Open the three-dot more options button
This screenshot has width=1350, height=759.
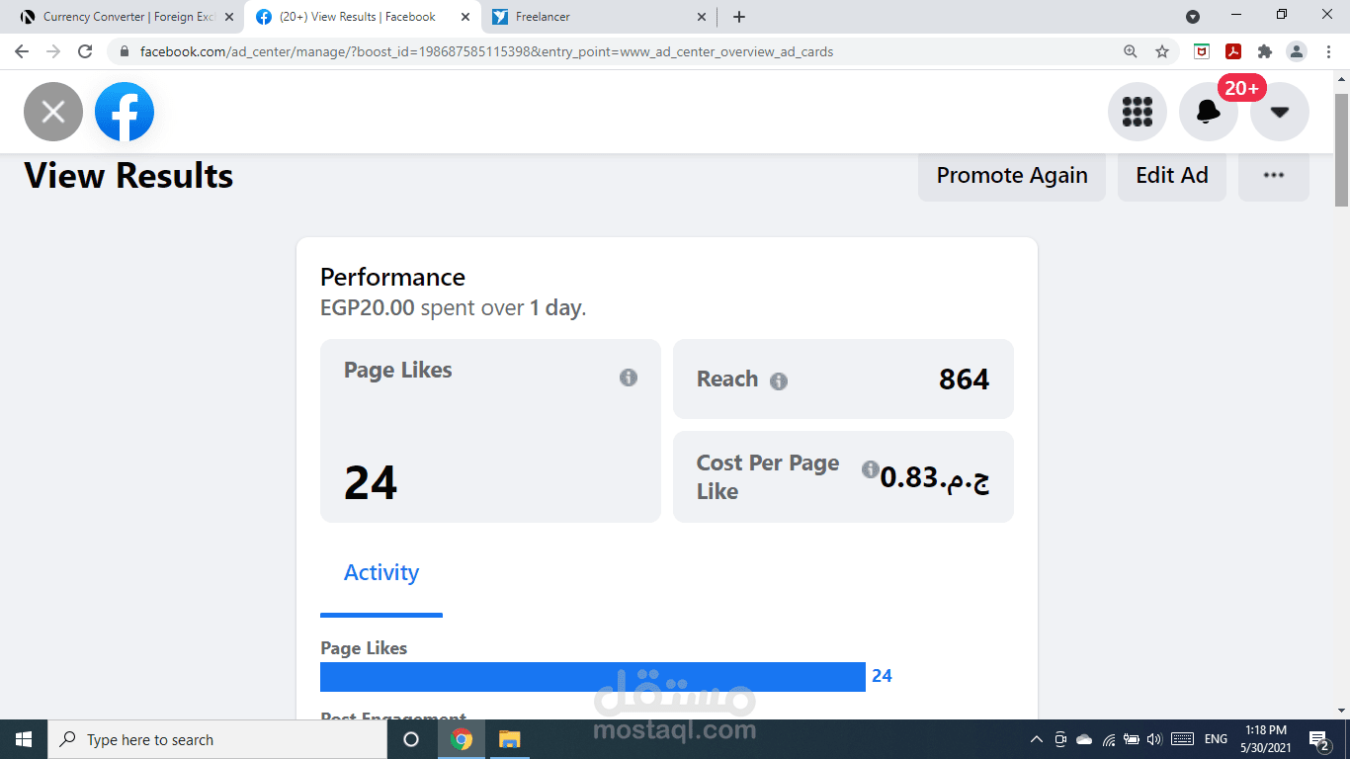coord(1274,176)
